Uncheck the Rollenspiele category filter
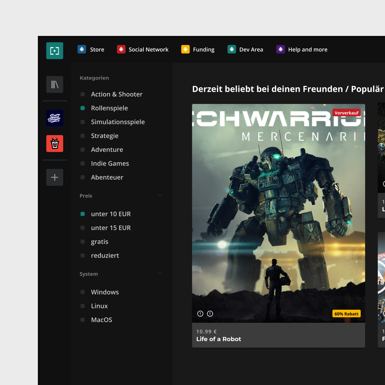The width and height of the screenshot is (385, 385). 82,108
